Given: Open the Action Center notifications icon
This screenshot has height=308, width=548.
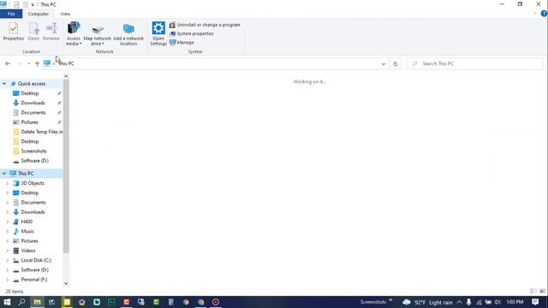Looking at the screenshot, I should click(x=535, y=302).
